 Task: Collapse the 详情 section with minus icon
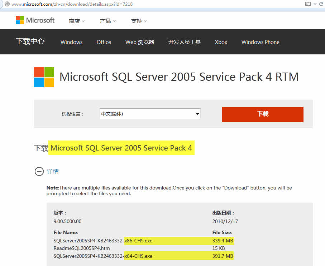(x=39, y=172)
